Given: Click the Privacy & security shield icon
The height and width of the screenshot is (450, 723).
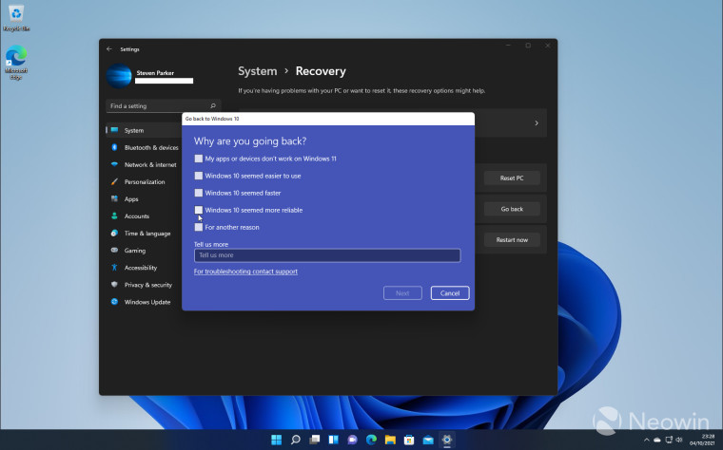Looking at the screenshot, I should pyautogui.click(x=114, y=285).
